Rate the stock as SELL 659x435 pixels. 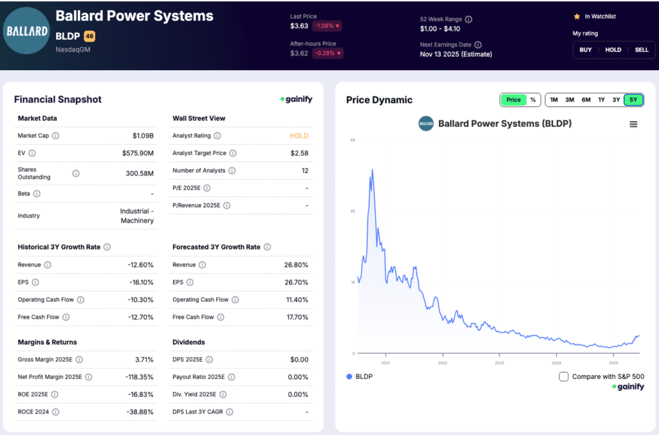pos(640,50)
